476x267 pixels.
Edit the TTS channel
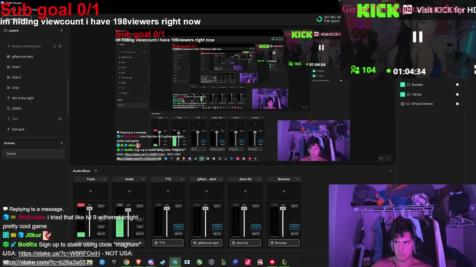click(178, 206)
